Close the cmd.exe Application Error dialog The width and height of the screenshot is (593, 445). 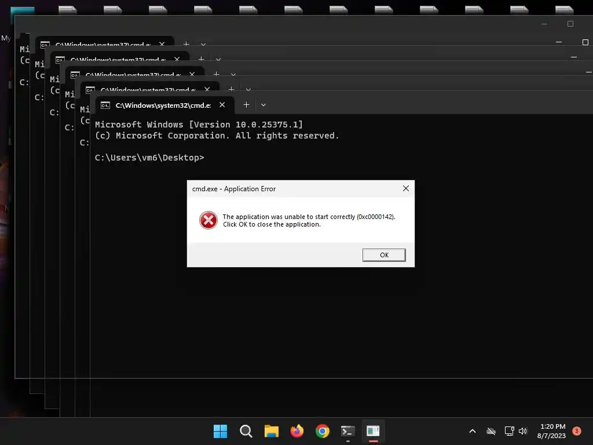tap(406, 188)
